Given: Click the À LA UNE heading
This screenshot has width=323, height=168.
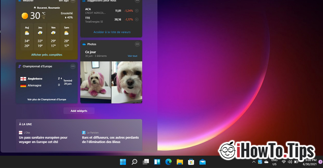Looking at the screenshot, I should [26, 124].
